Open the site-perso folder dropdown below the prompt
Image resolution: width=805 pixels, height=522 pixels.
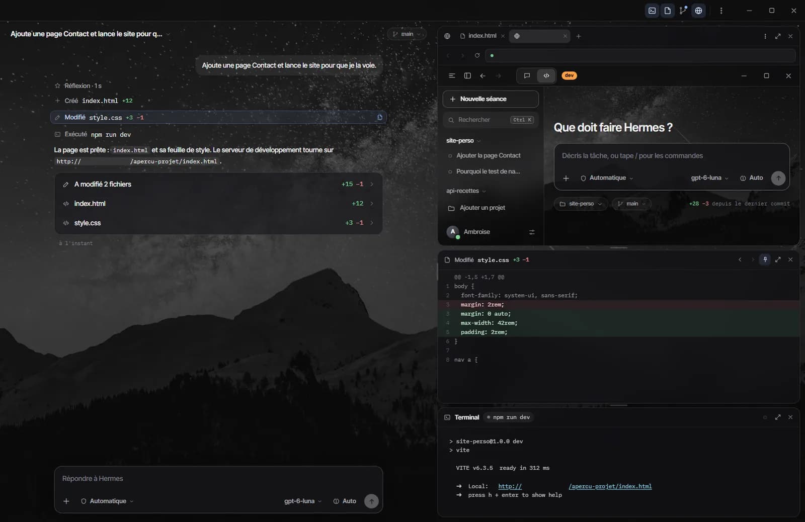pyautogui.click(x=581, y=204)
